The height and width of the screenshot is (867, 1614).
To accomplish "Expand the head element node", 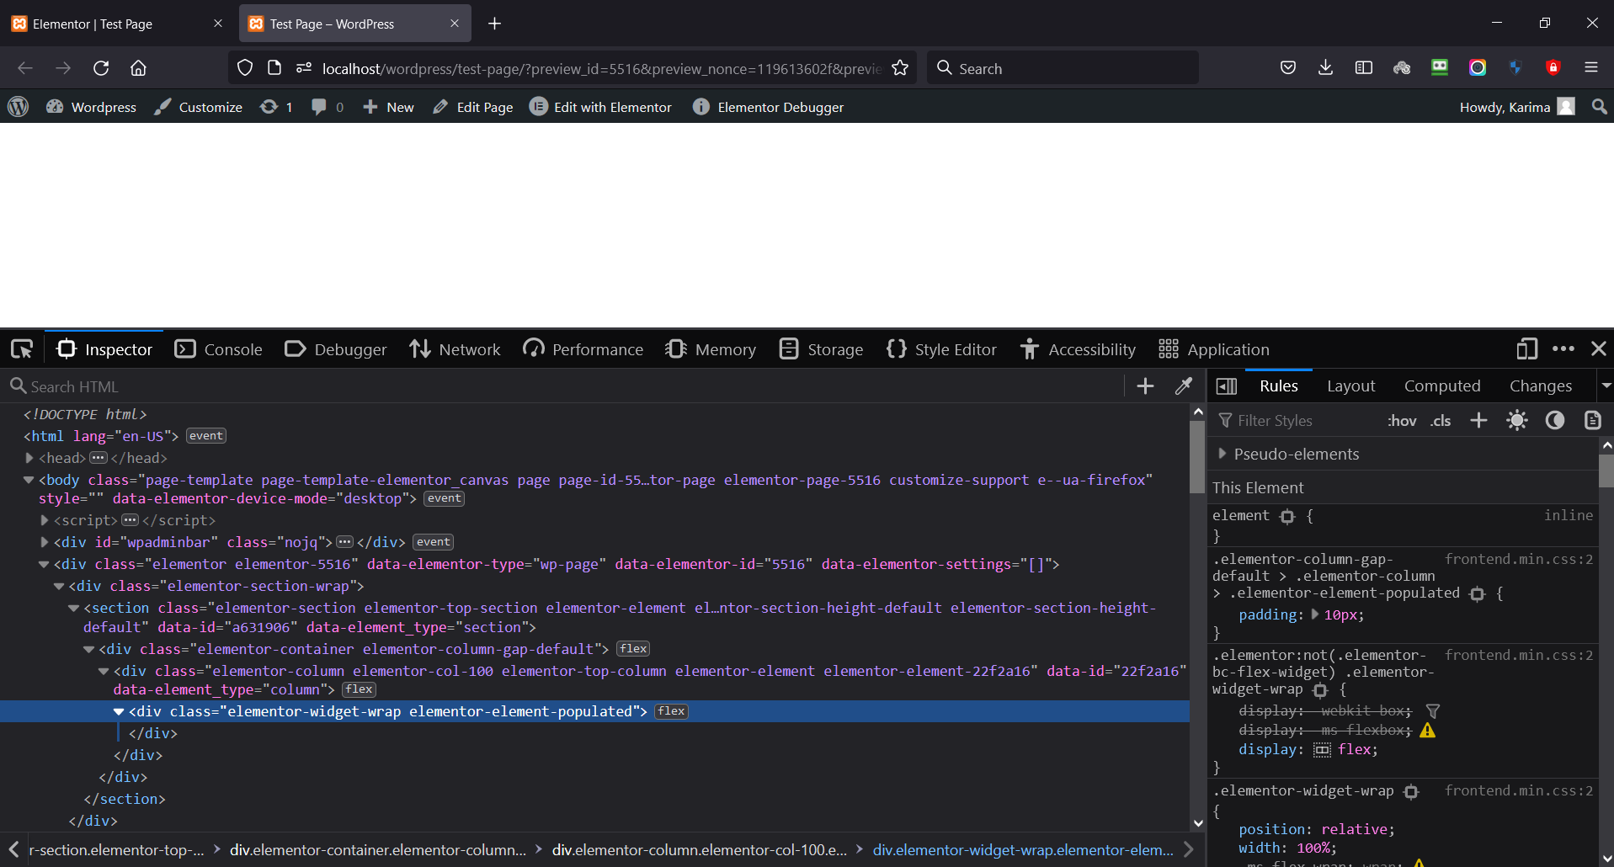I will 29,458.
